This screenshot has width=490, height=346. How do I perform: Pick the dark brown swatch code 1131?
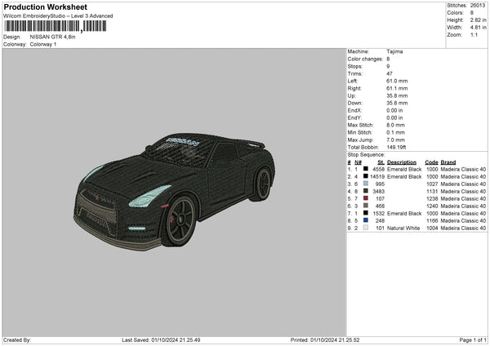365,191
